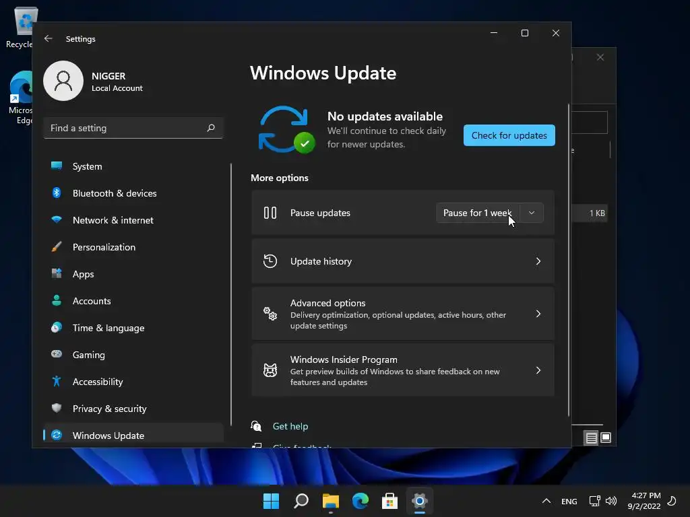
Task: Open Advanced options chevron
Action: pyautogui.click(x=538, y=314)
